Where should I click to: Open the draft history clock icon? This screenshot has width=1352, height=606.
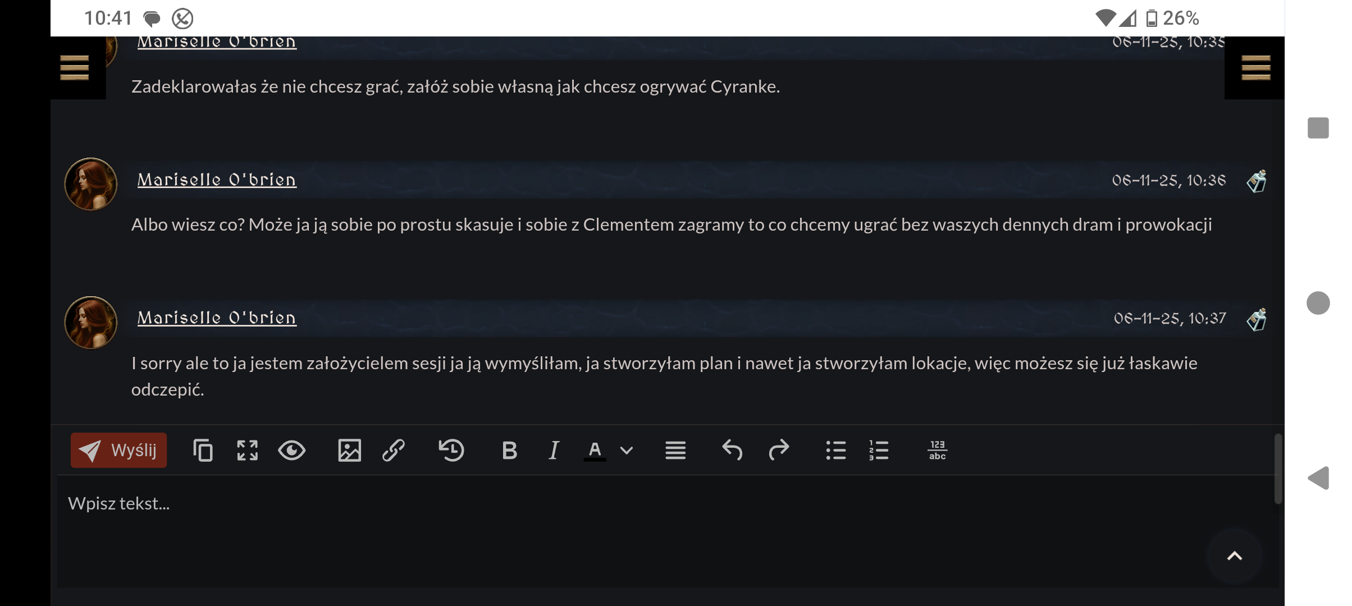(x=451, y=450)
